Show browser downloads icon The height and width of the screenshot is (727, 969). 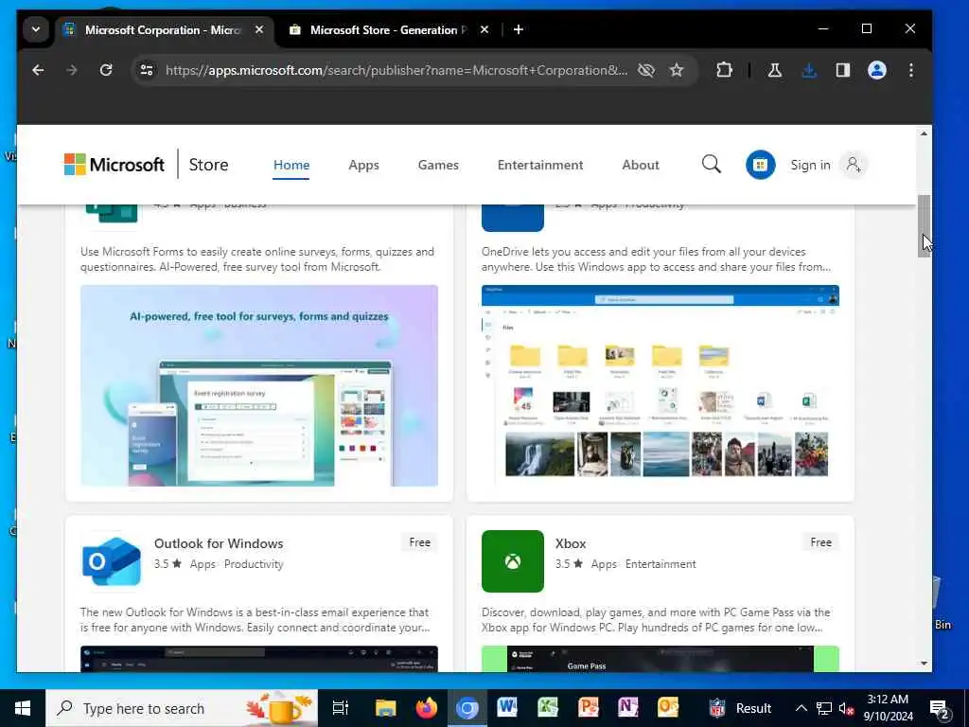(809, 70)
